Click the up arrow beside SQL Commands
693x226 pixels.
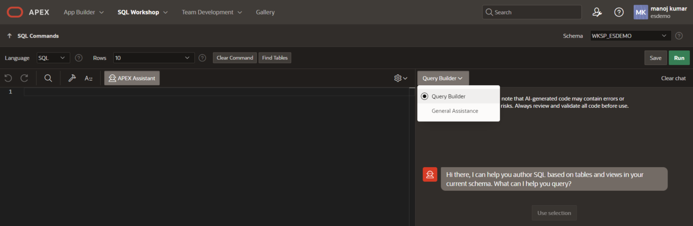pos(10,36)
